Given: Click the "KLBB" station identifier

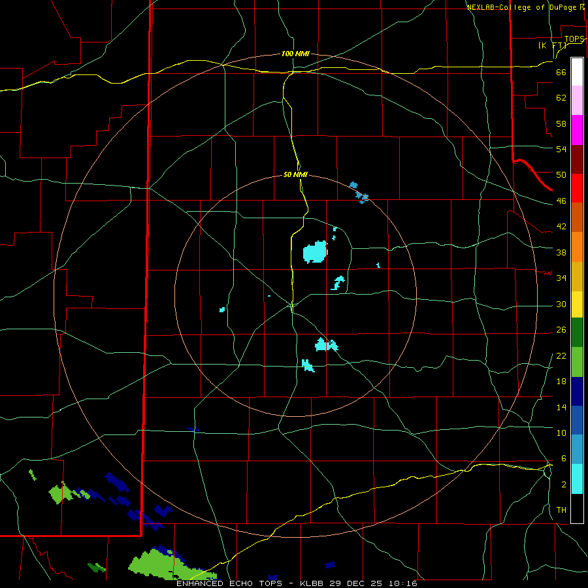Looking at the screenshot, I should click(313, 583).
